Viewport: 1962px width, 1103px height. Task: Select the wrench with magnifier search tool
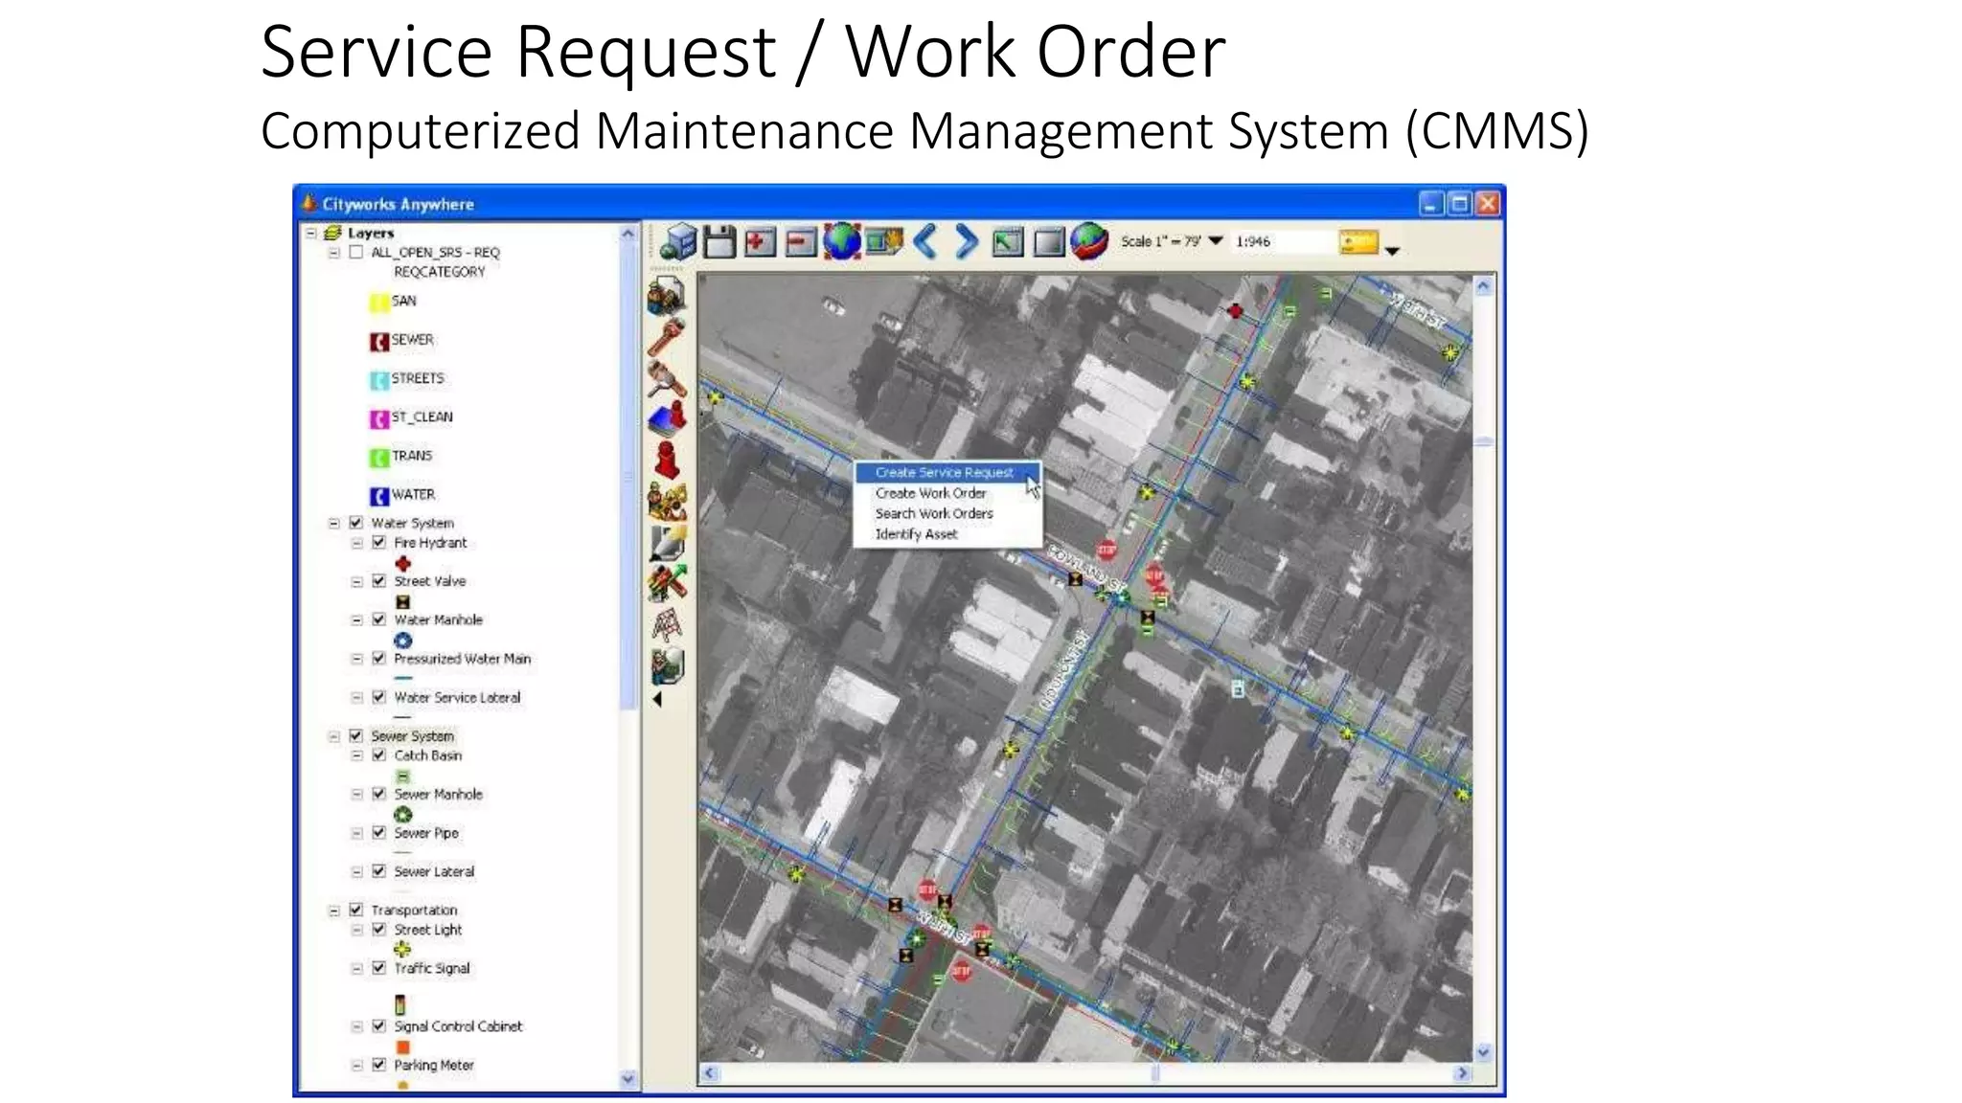click(x=666, y=378)
